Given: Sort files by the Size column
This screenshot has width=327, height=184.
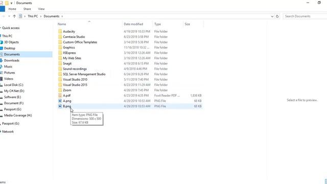Looking at the screenshot, I should 188,24.
